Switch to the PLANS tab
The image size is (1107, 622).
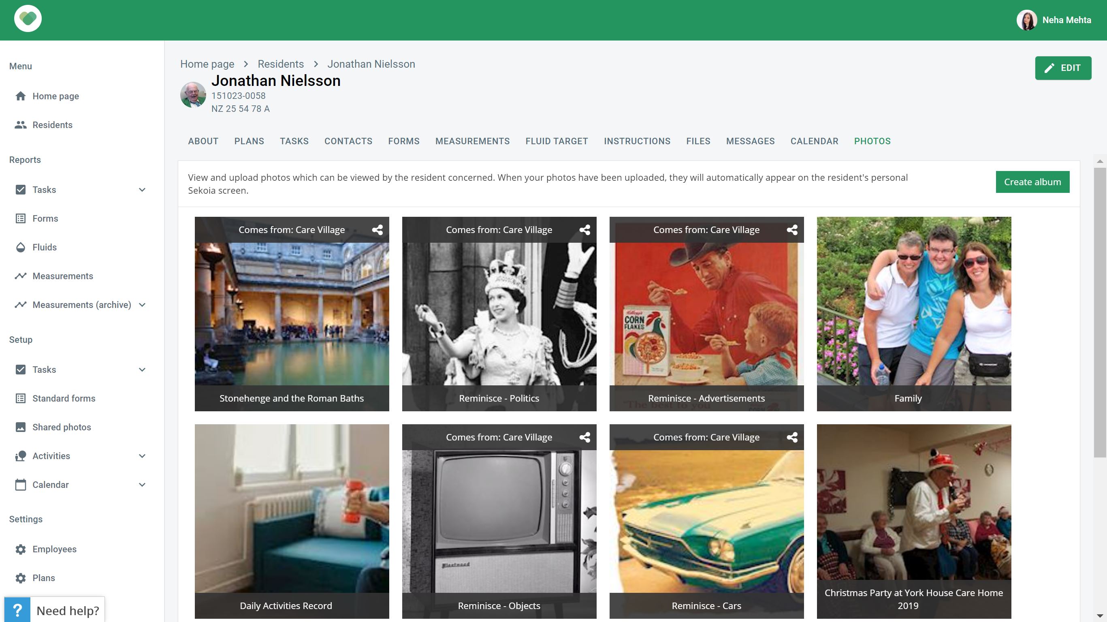(249, 141)
